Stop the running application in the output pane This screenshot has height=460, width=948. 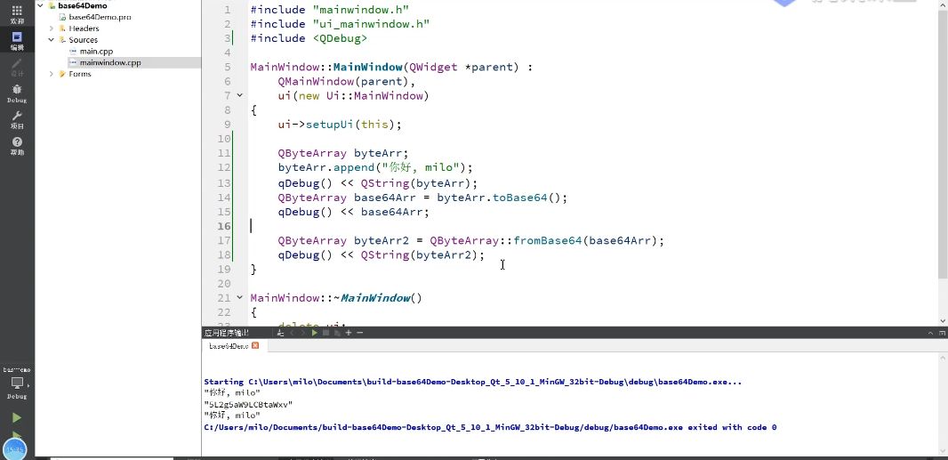pyautogui.click(x=325, y=333)
